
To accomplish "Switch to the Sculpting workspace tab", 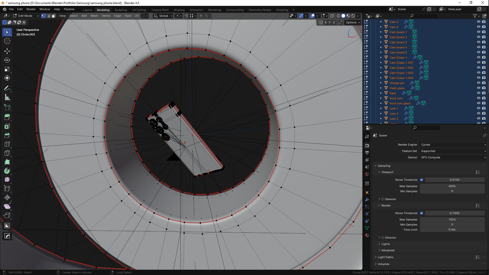I will point(121,10).
